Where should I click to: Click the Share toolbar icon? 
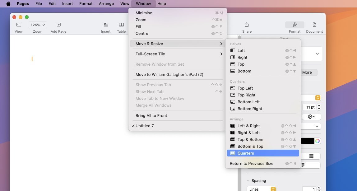[x=247, y=25]
